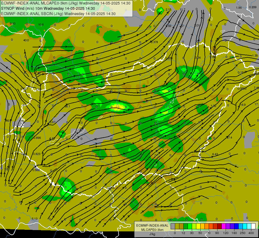Click the map value 9.10
This screenshot has width=259, height=238.
[x=12, y=24]
